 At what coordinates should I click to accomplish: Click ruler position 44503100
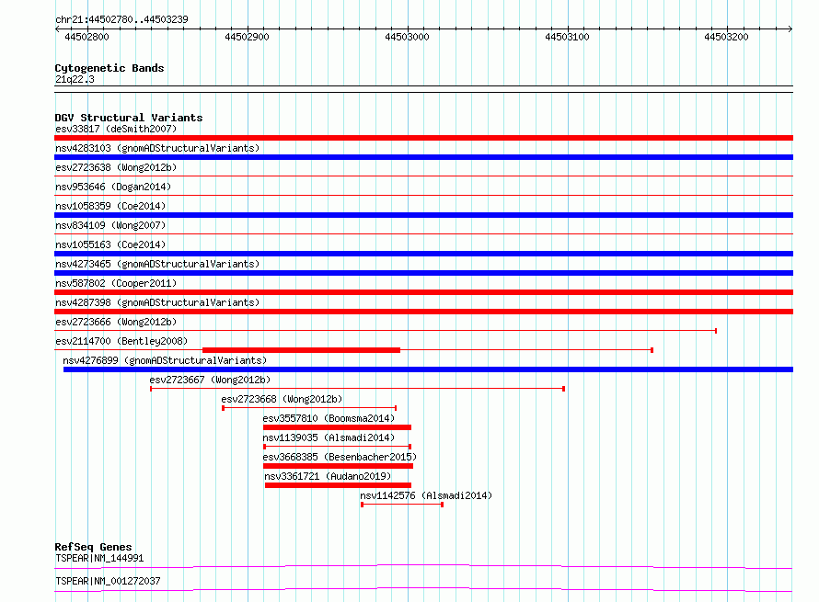567,37
